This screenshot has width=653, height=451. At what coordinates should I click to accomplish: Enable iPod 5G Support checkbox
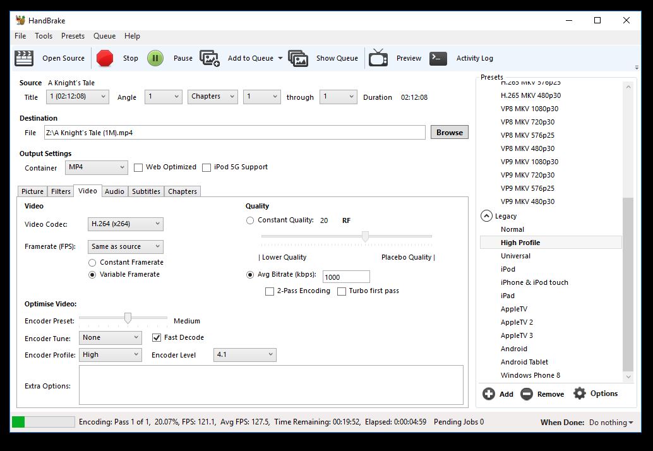tap(206, 168)
